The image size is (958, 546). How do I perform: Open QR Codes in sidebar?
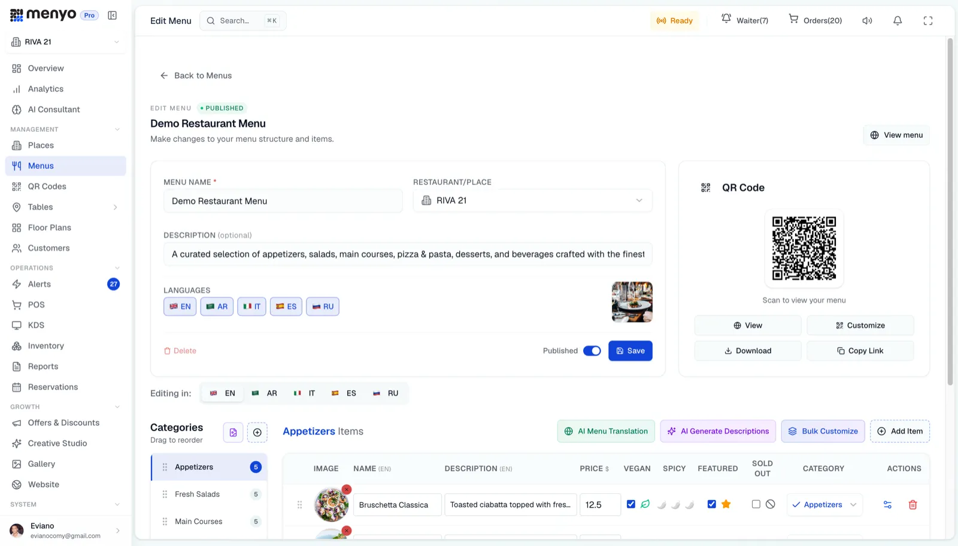coord(66,187)
